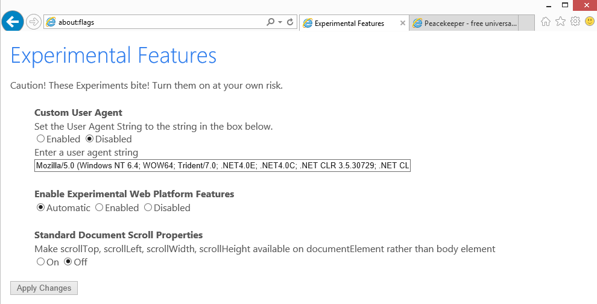This screenshot has height=304, width=597.
Task: Select Automatic for Experimental Web Platform Features
Action: pos(40,207)
